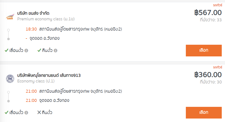Click the Economy class (ป.1) label

click(x=36, y=81)
